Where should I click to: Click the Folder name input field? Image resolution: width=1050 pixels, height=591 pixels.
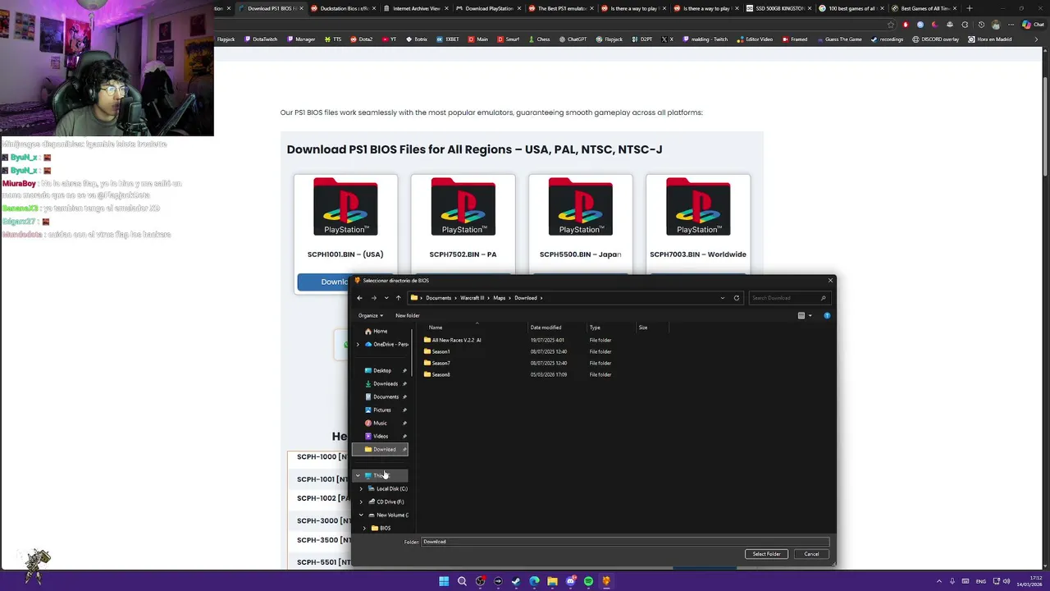[625, 542]
